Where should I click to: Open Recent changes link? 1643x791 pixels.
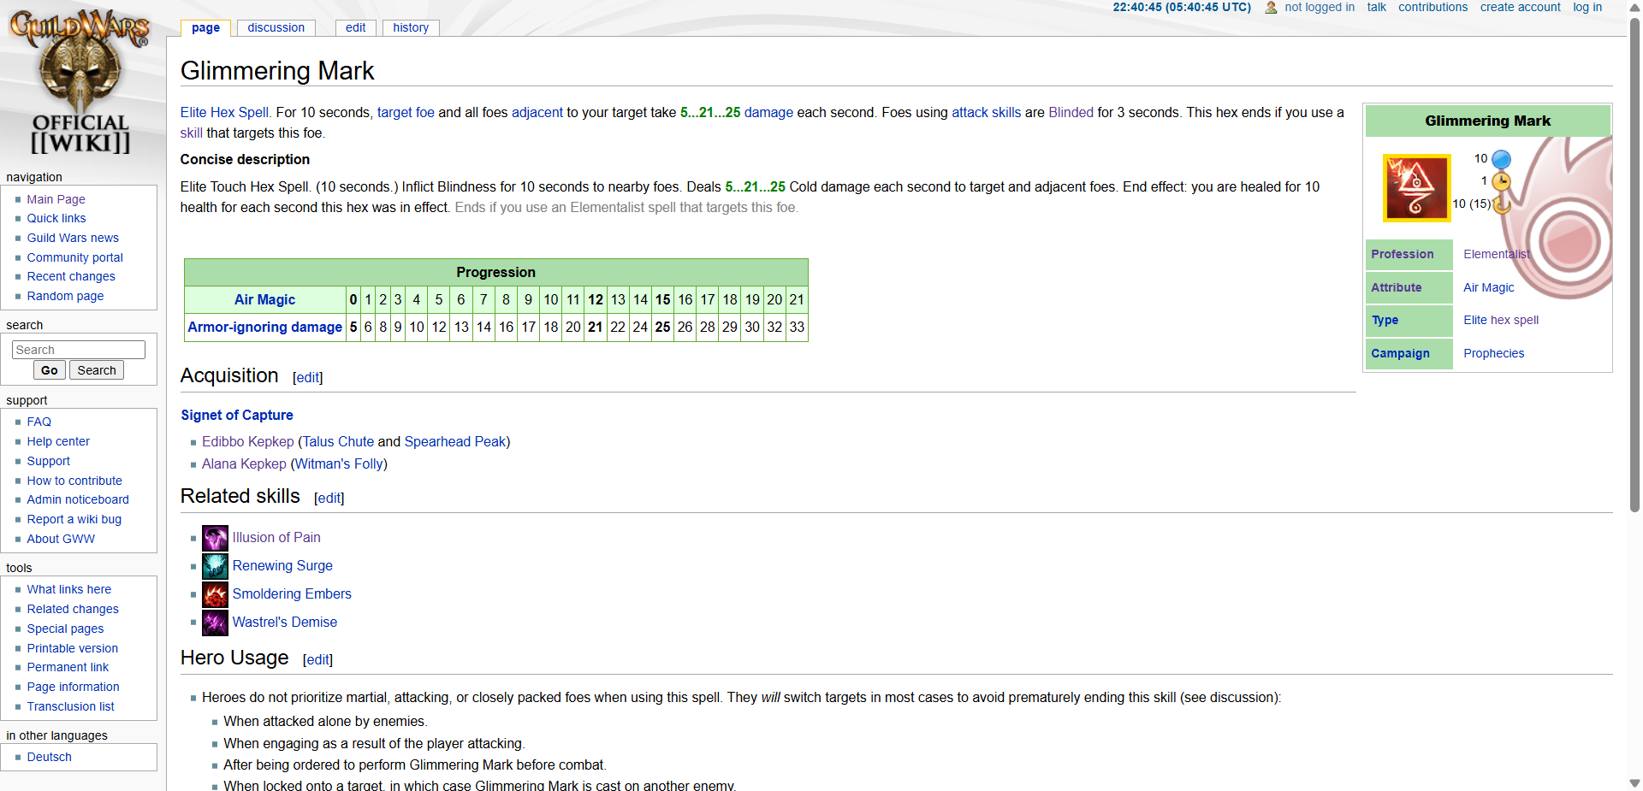[x=71, y=276]
